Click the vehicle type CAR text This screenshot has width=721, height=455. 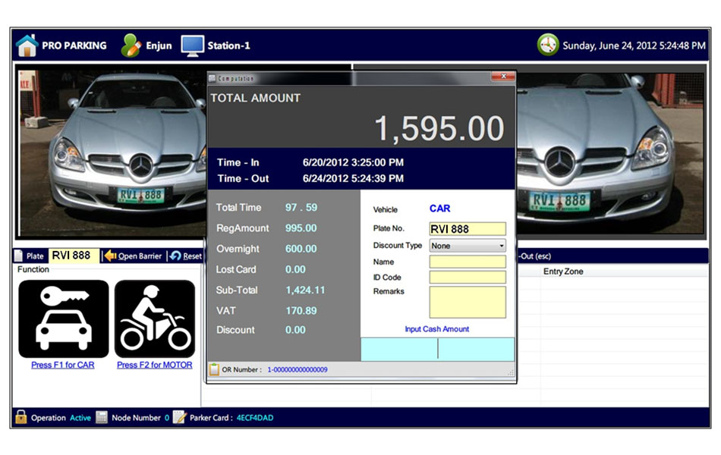pos(439,209)
